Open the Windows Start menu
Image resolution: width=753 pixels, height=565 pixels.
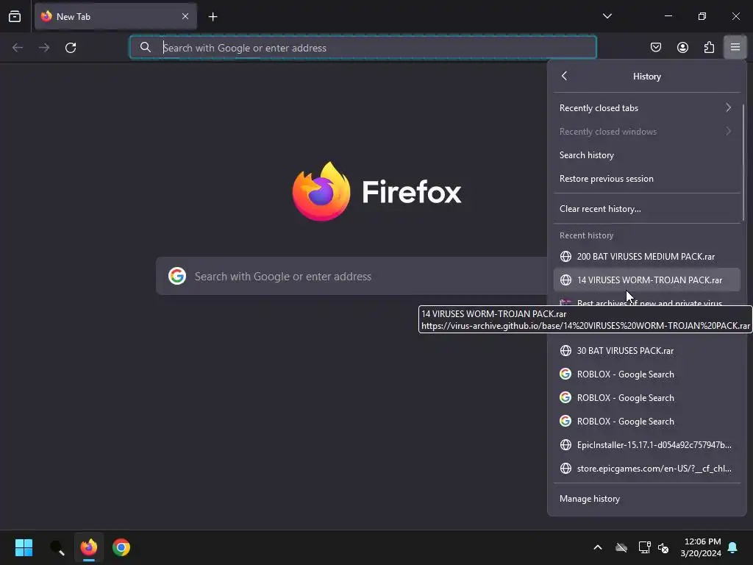click(24, 547)
